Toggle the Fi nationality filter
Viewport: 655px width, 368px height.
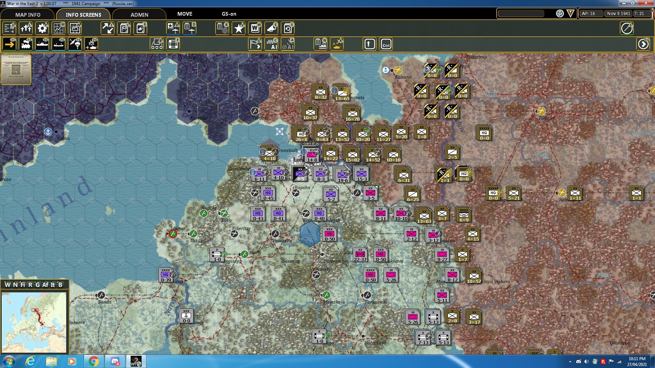tap(23, 285)
